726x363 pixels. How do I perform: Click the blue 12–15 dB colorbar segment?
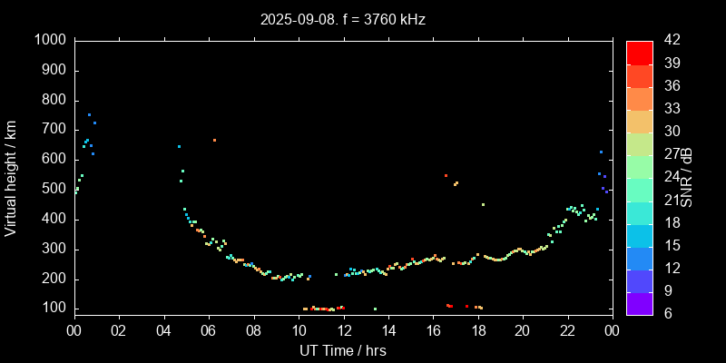click(639, 258)
